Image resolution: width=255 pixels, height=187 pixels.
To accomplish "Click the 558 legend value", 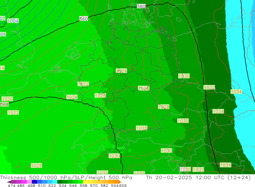I will (x=83, y=185).
